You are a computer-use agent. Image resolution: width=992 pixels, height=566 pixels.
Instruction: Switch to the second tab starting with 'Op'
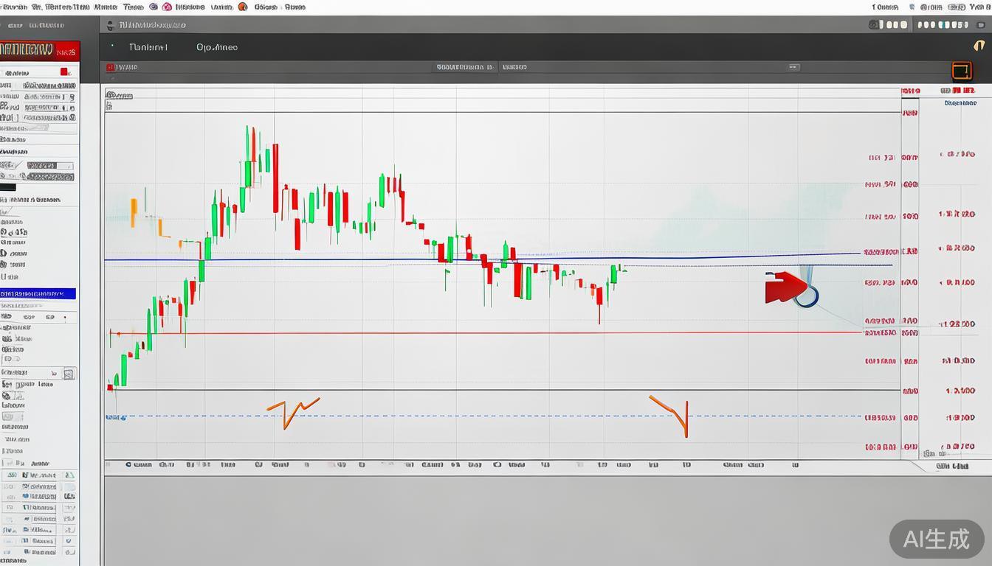(x=217, y=47)
